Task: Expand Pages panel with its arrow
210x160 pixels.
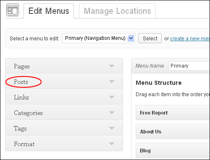Action: coord(112,66)
